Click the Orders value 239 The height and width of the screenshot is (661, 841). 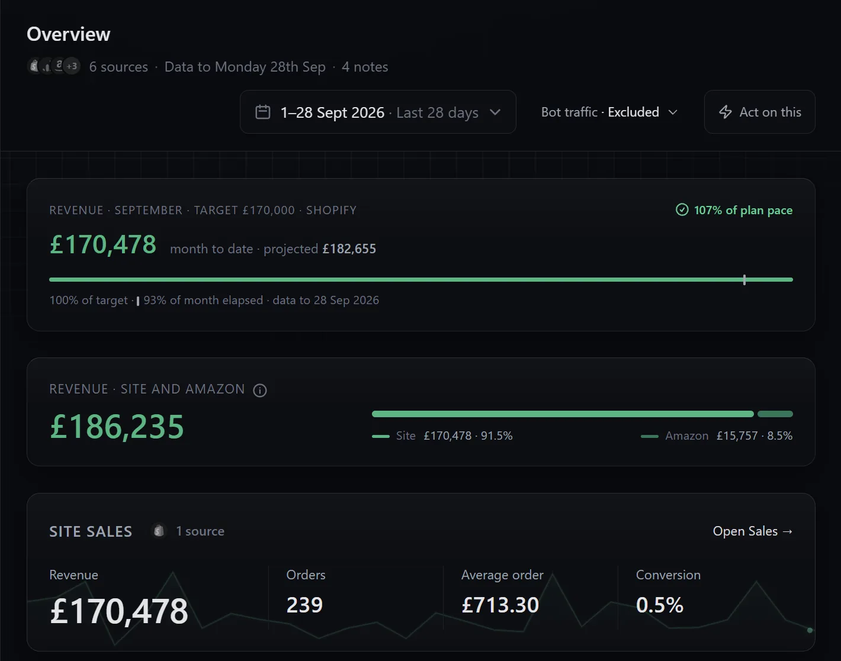(x=304, y=605)
